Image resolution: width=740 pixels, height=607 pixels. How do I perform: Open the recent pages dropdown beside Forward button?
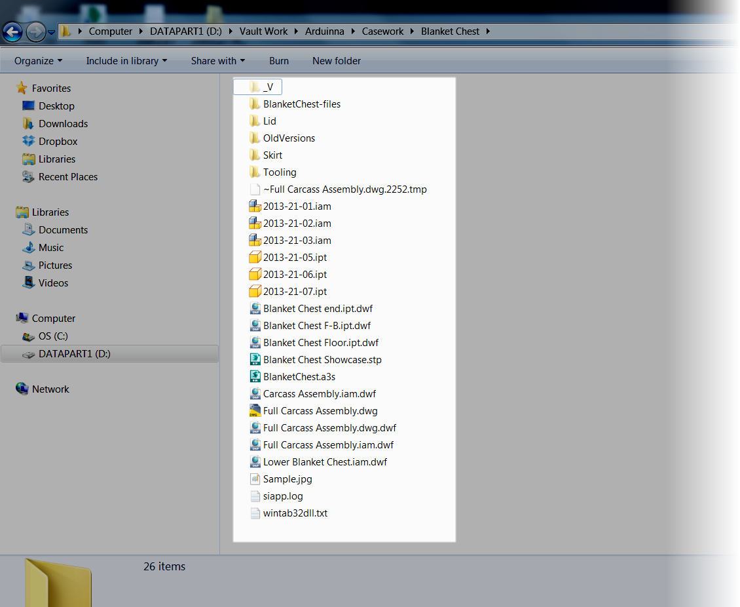(51, 31)
